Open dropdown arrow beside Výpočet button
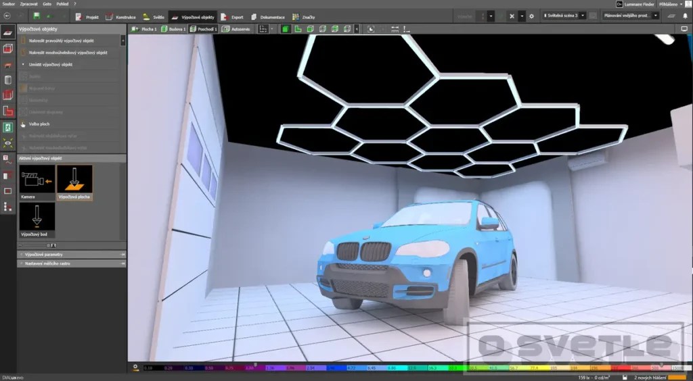Viewport: 693px width, 381px height. coord(491,16)
